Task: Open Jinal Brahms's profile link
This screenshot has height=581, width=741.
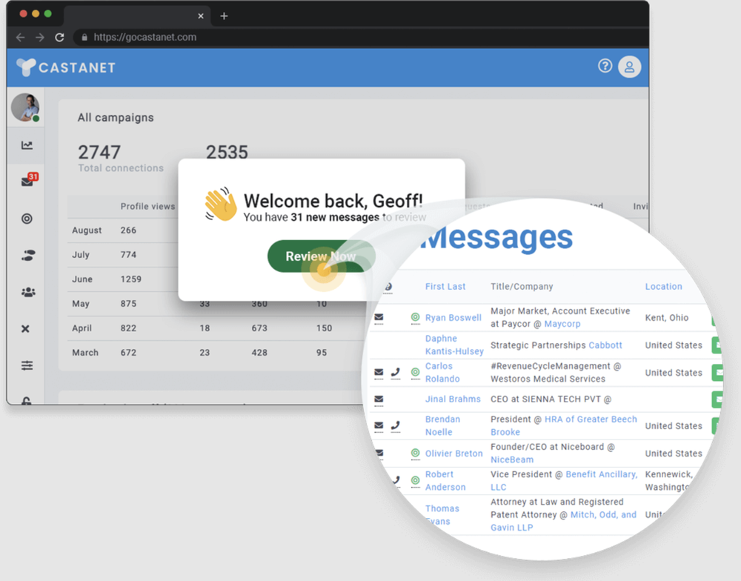Action: point(453,399)
